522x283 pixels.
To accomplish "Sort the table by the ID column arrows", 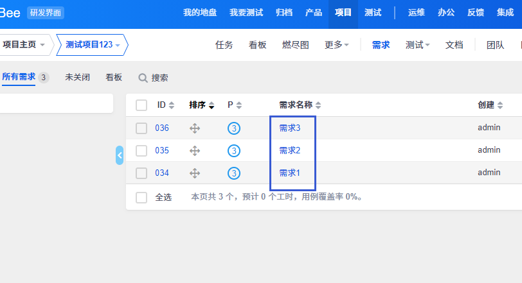I will 172,105.
